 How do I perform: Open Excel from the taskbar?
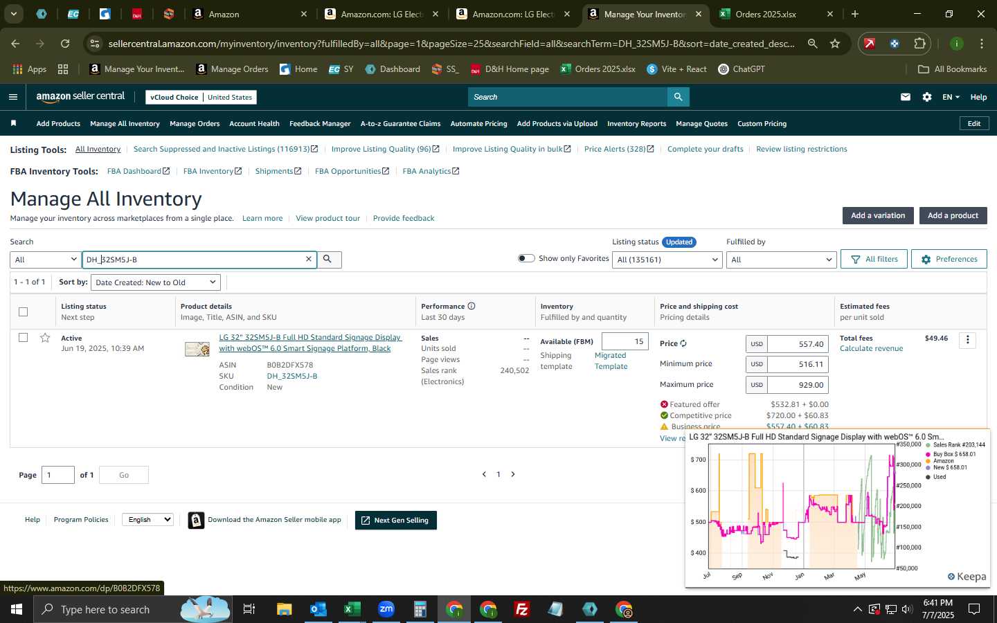click(x=352, y=609)
